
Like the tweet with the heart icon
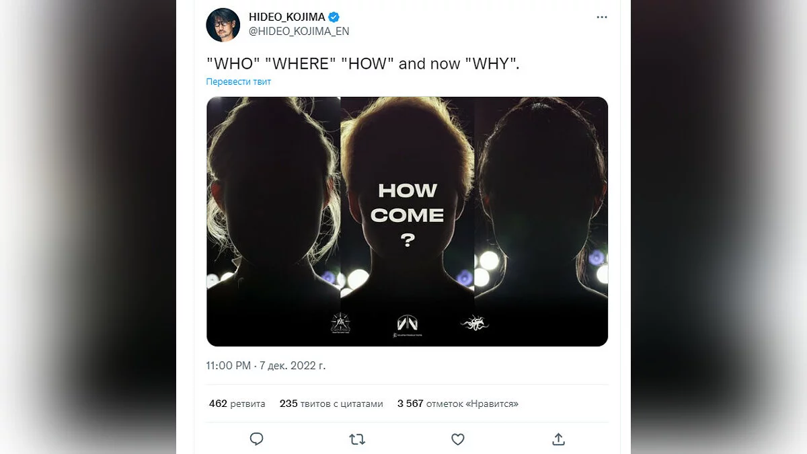458,439
